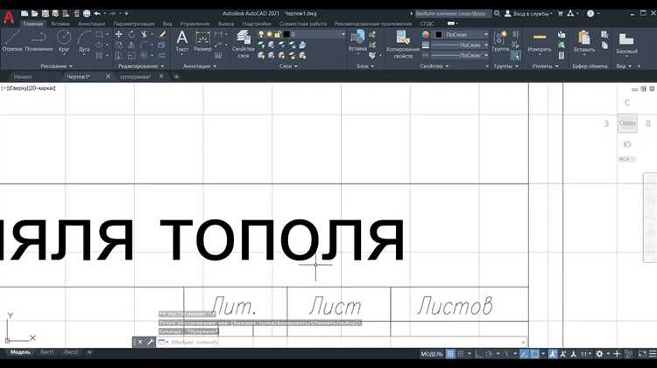Click the Rotate tool icon
Image resolution: width=657 pixels, height=368 pixels.
131,34
